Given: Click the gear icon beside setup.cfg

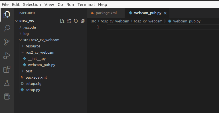Looking at the screenshot, I should 22,83.
